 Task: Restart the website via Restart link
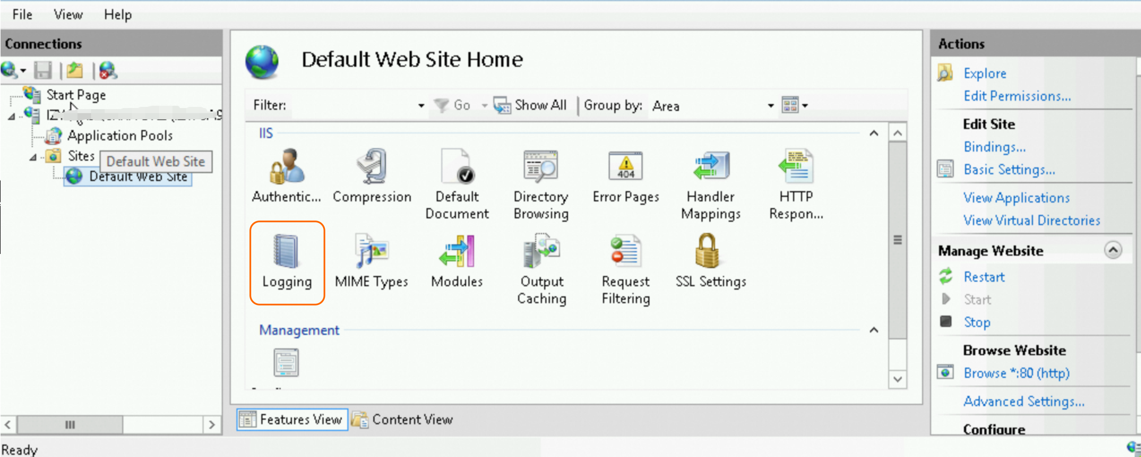984,277
